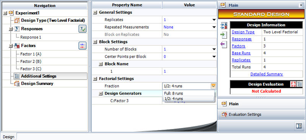This screenshot has height=140, width=306.
Task: Click the green arrow icon in the Main panel
Action: pyautogui.click(x=223, y=35)
